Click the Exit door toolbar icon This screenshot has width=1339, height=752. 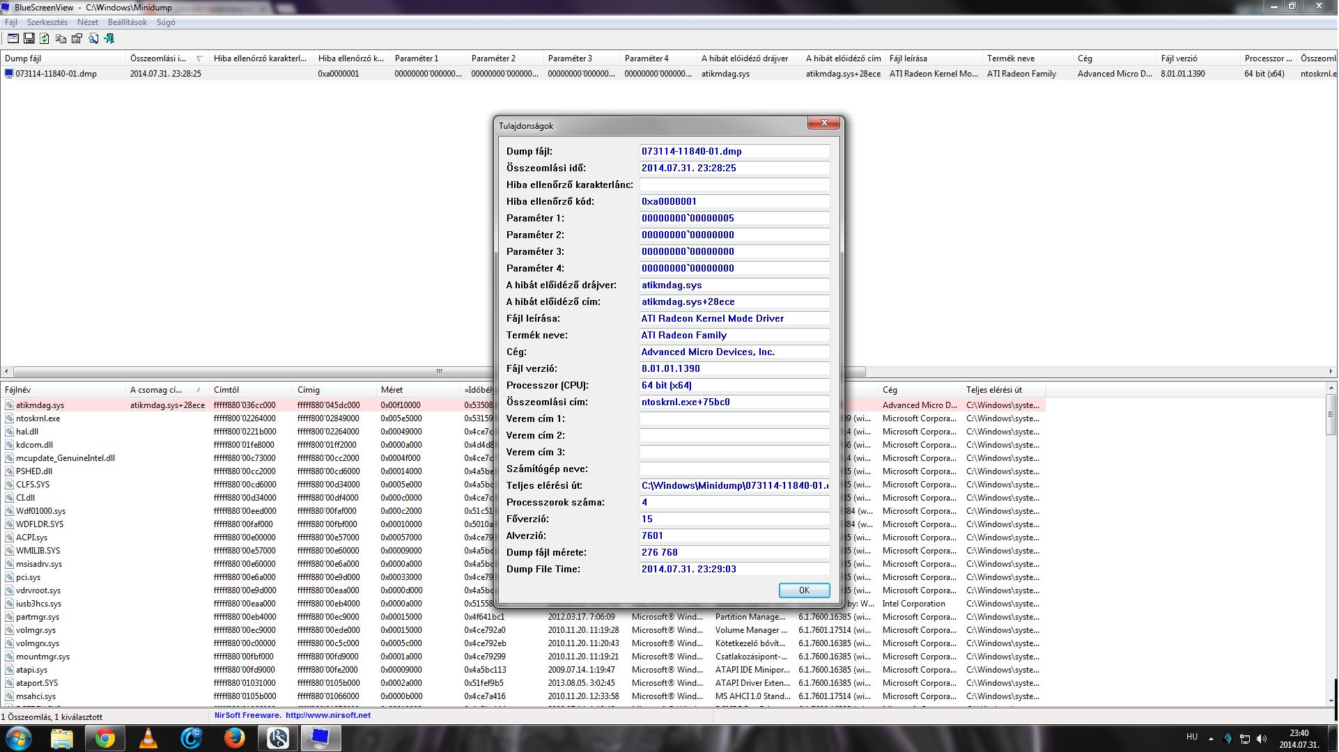point(109,39)
